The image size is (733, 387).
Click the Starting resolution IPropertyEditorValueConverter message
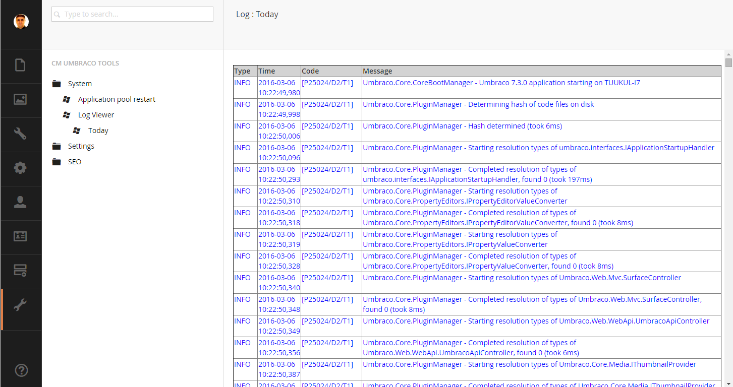[x=465, y=196]
